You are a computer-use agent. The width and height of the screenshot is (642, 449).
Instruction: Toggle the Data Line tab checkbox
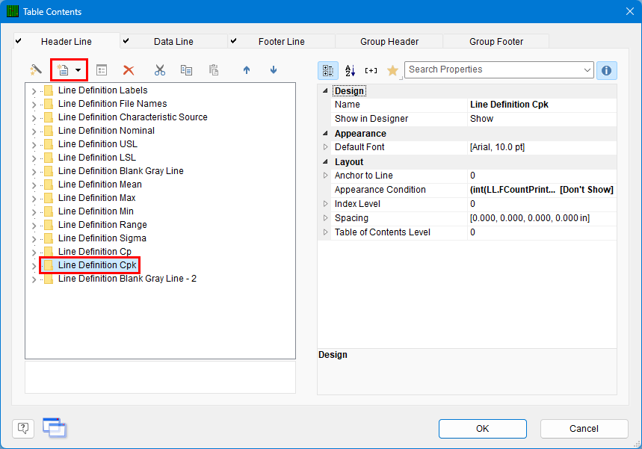click(x=126, y=41)
